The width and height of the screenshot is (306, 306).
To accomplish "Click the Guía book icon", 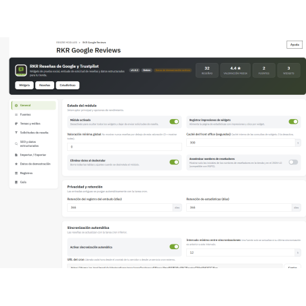I will tap(16, 182).
